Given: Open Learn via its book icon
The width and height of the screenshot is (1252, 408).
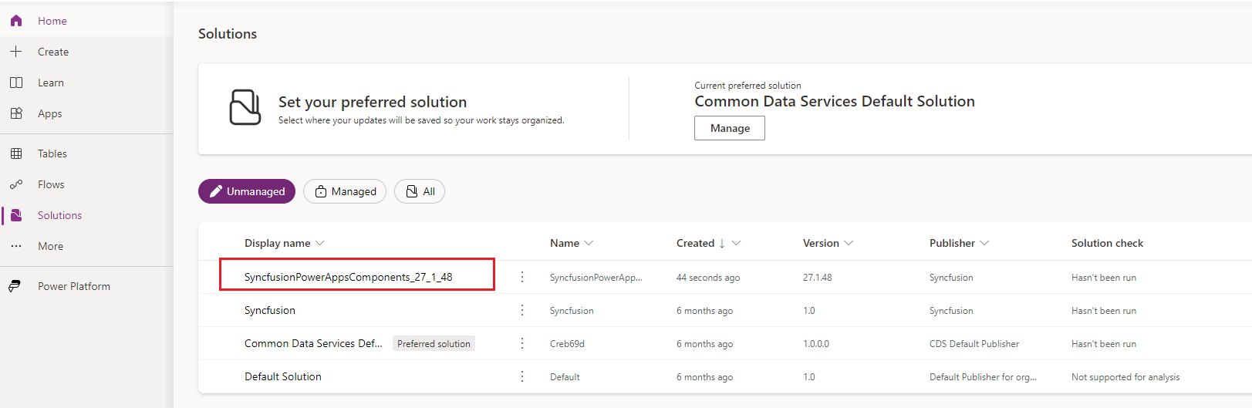Looking at the screenshot, I should click(x=16, y=83).
